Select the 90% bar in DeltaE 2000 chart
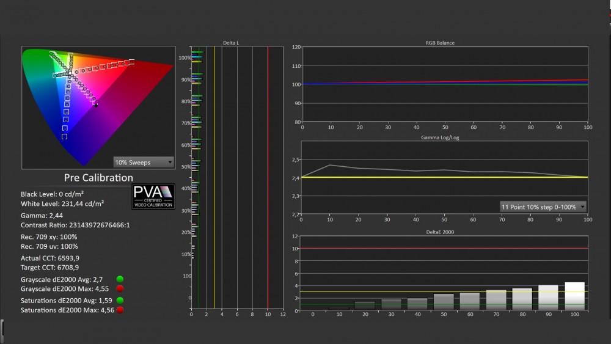This screenshot has width=611, height=344. click(548, 298)
